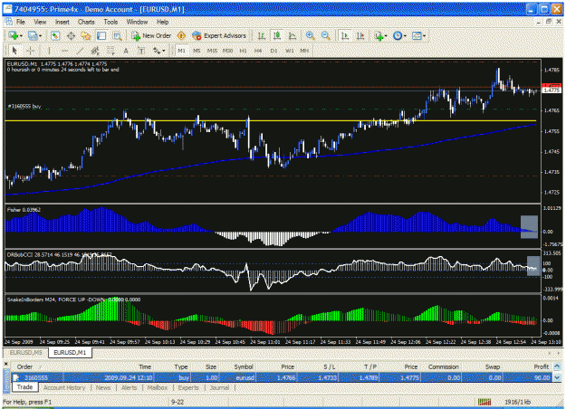Select the Text tool labeled A
Screen dimensions: 566x409
[x=126, y=51]
